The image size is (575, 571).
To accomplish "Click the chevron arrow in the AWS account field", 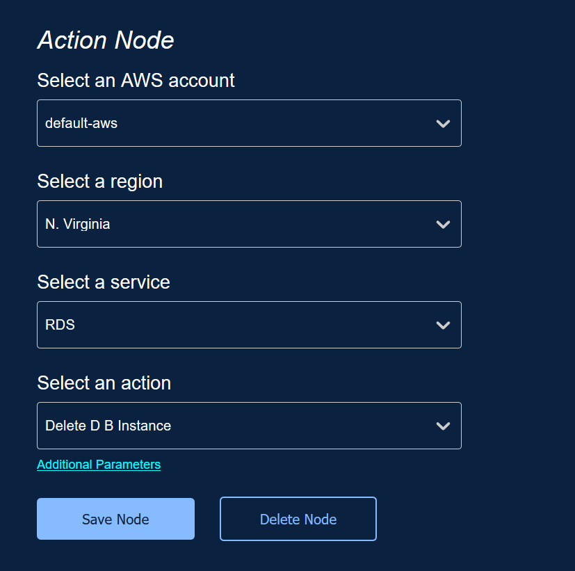I will click(x=443, y=124).
